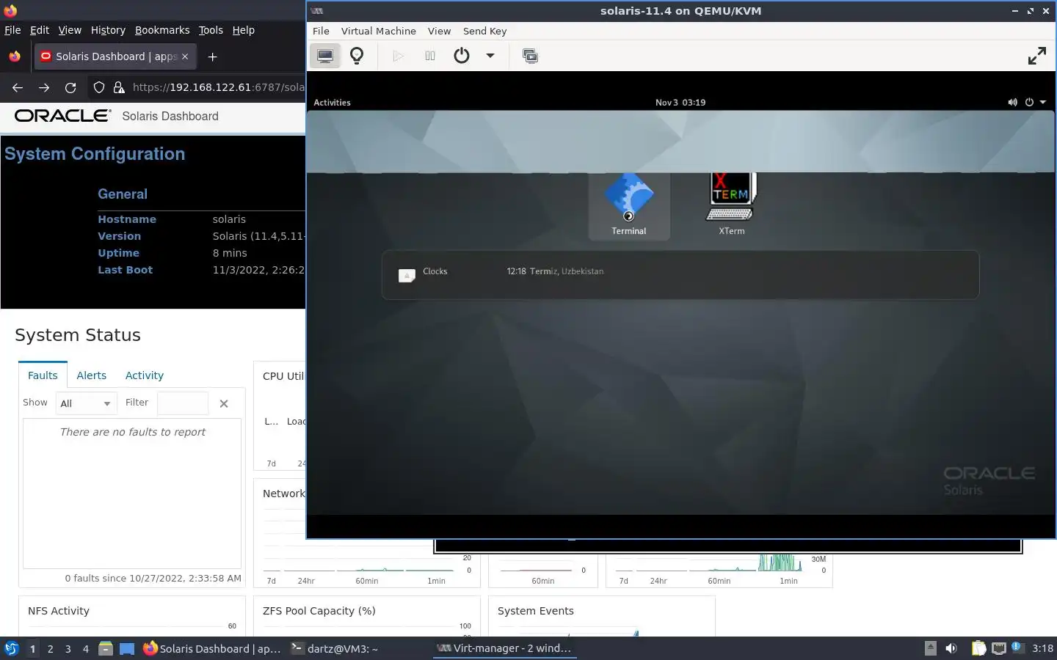Switch to workspace 1 in taskbar
1057x660 pixels.
[x=32, y=648]
